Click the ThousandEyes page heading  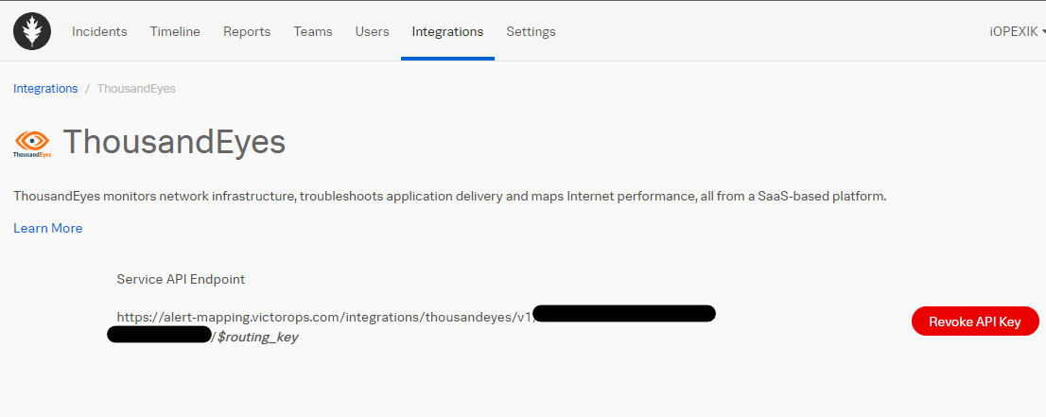point(174,142)
